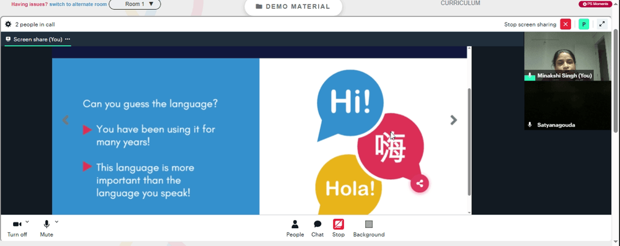Click Stop screen share button in toolbar
The width and height of the screenshot is (620, 246).
coord(338,229)
